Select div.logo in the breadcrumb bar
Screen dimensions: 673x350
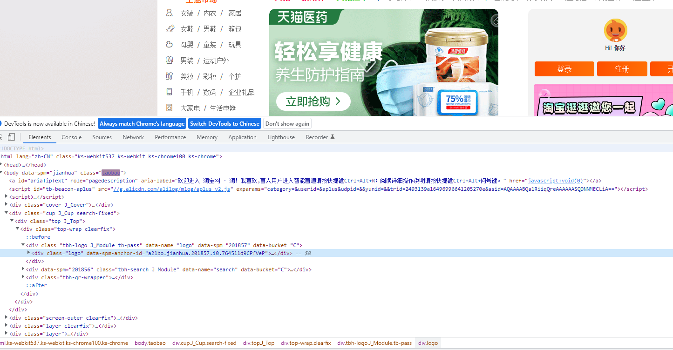428,343
